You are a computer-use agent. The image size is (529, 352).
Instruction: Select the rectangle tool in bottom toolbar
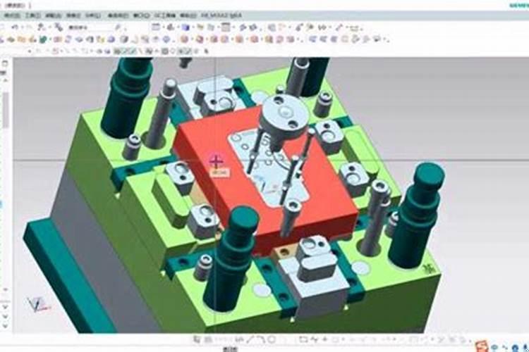click(303, 339)
